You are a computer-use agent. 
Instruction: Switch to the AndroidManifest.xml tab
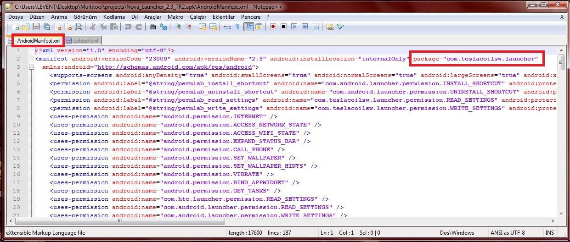click(x=39, y=40)
